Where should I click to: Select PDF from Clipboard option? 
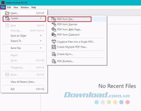pos(77,35)
